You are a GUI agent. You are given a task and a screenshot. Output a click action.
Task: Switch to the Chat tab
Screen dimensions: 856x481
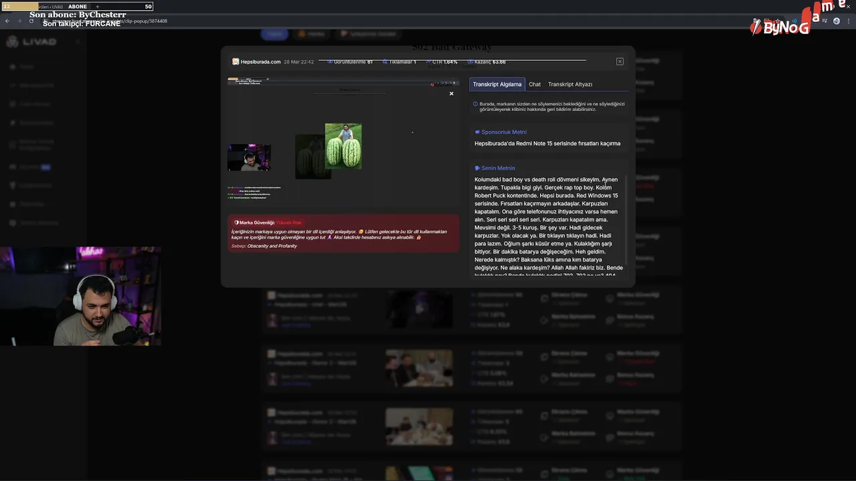click(x=534, y=84)
